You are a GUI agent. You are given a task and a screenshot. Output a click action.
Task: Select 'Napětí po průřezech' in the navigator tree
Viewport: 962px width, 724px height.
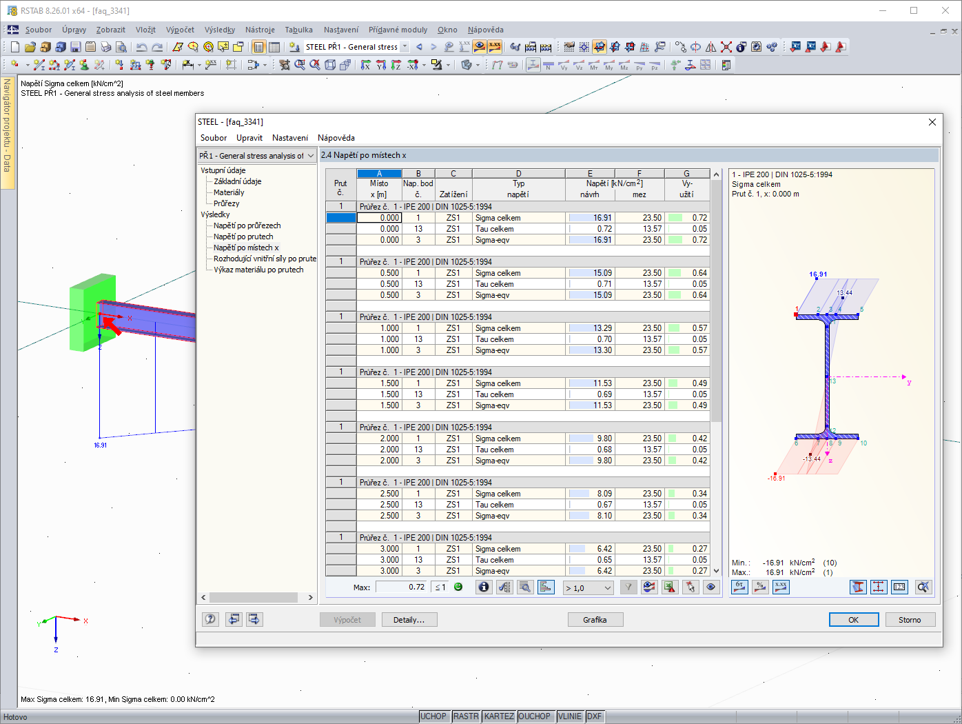pos(247,225)
